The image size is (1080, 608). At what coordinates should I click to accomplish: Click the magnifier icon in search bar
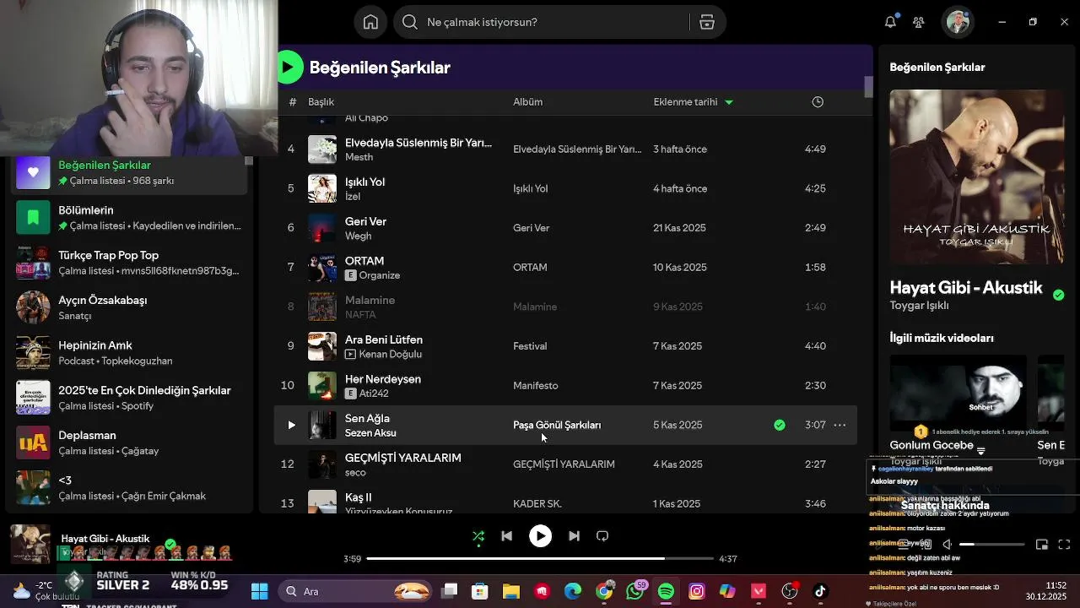pyautogui.click(x=410, y=22)
